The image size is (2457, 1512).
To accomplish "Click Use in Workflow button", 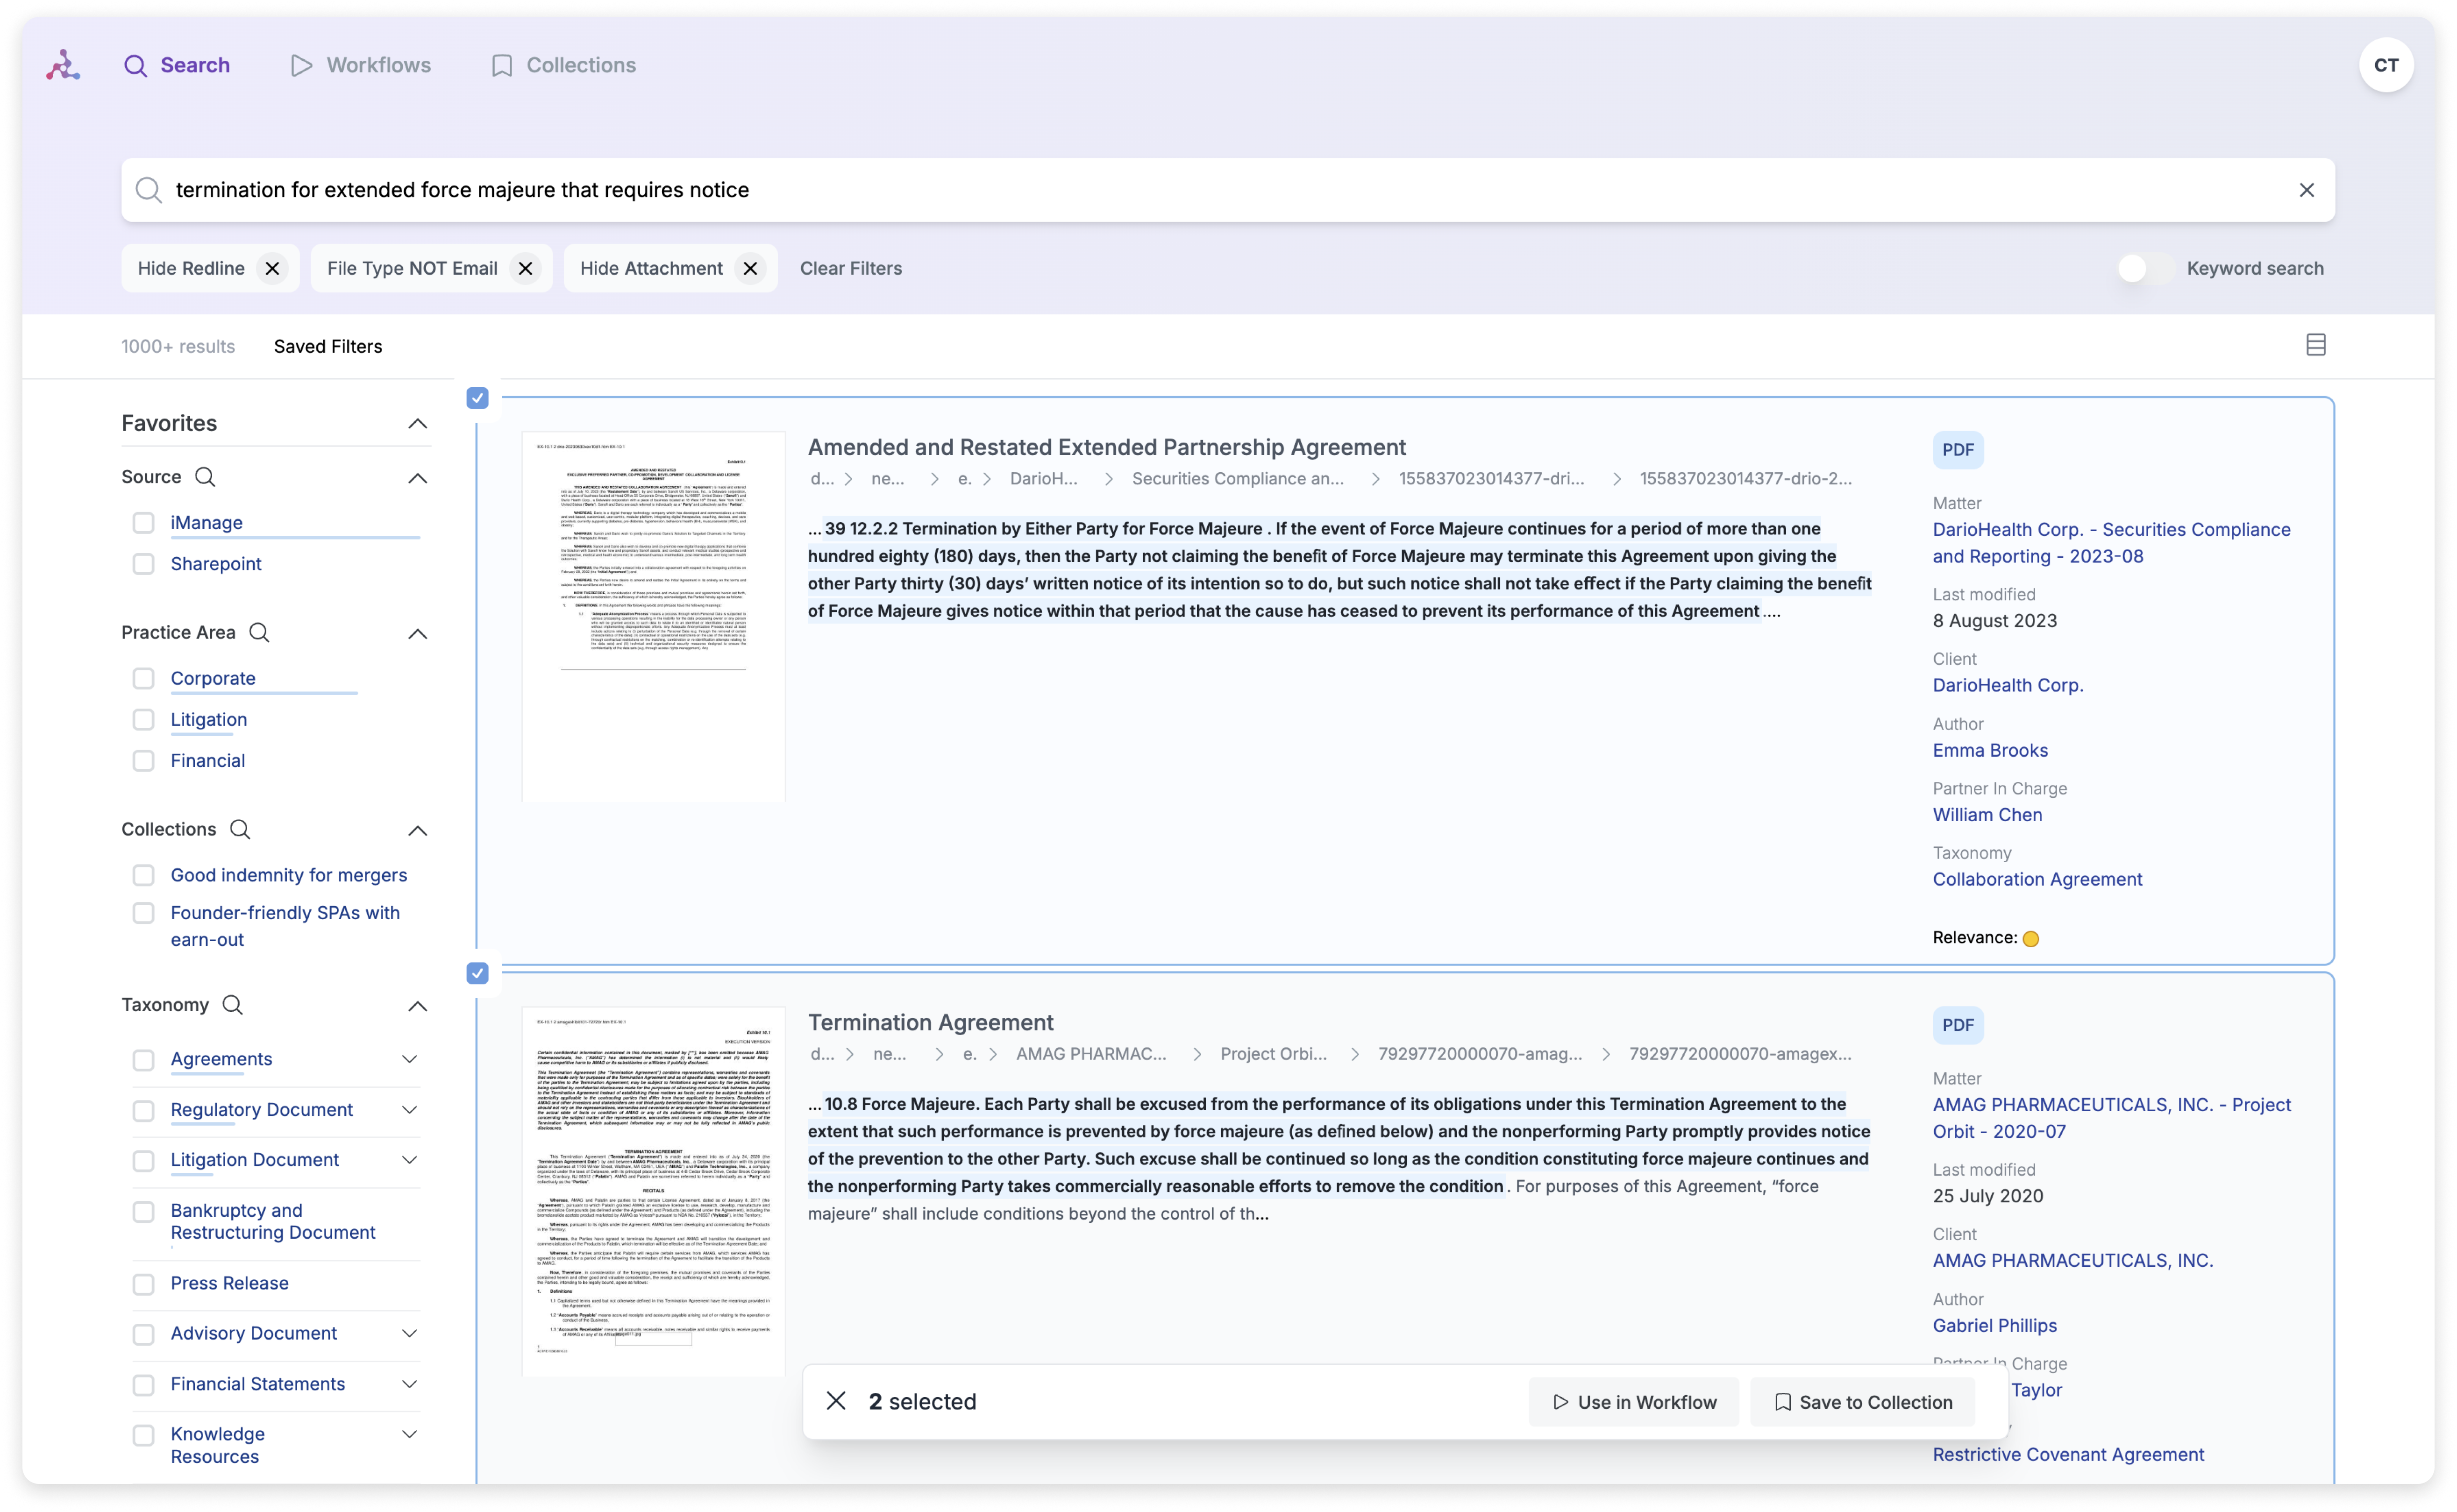I will click(x=1634, y=1402).
